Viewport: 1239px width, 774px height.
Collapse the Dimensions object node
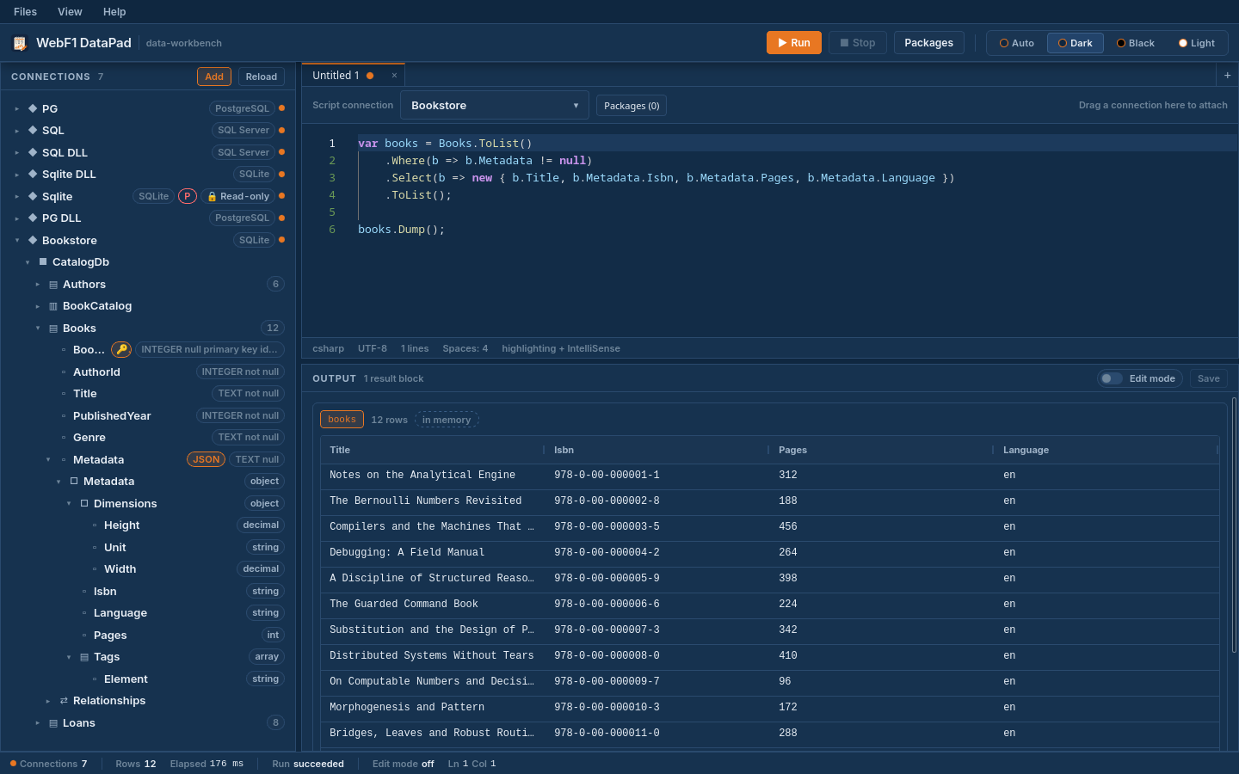[68, 504]
